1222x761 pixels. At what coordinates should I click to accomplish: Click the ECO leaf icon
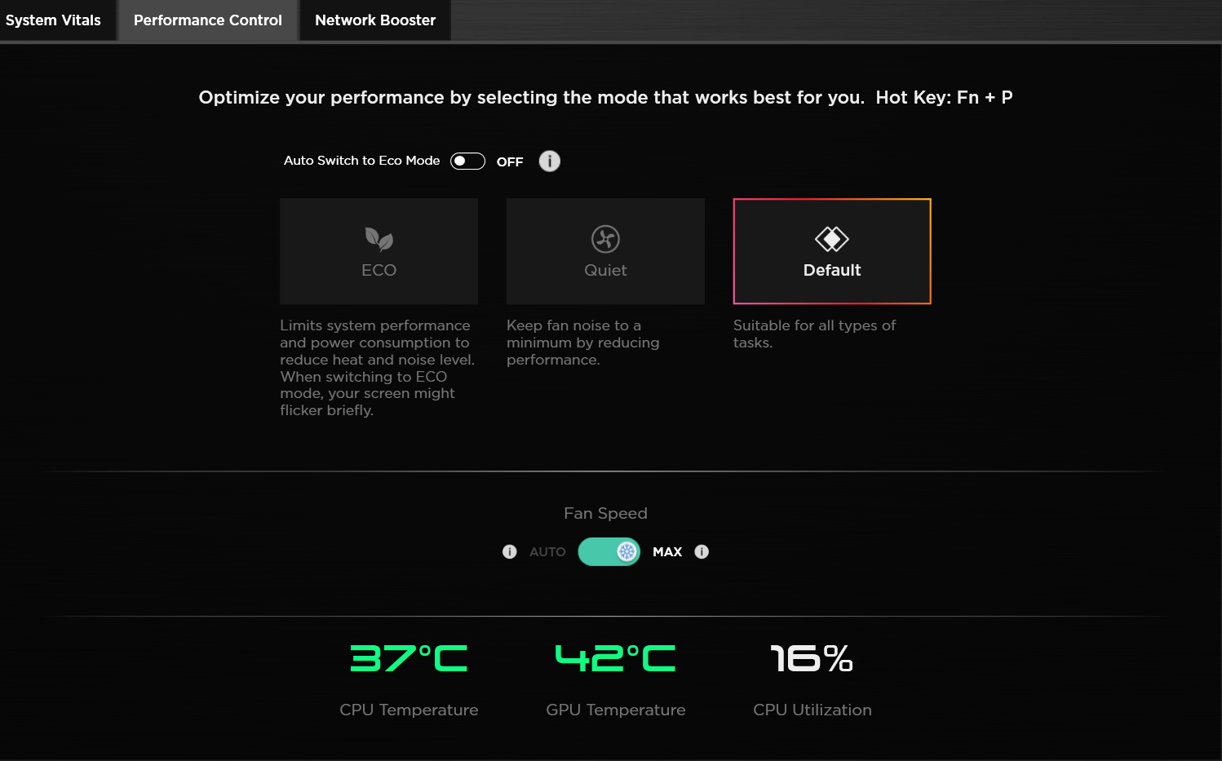coord(379,239)
